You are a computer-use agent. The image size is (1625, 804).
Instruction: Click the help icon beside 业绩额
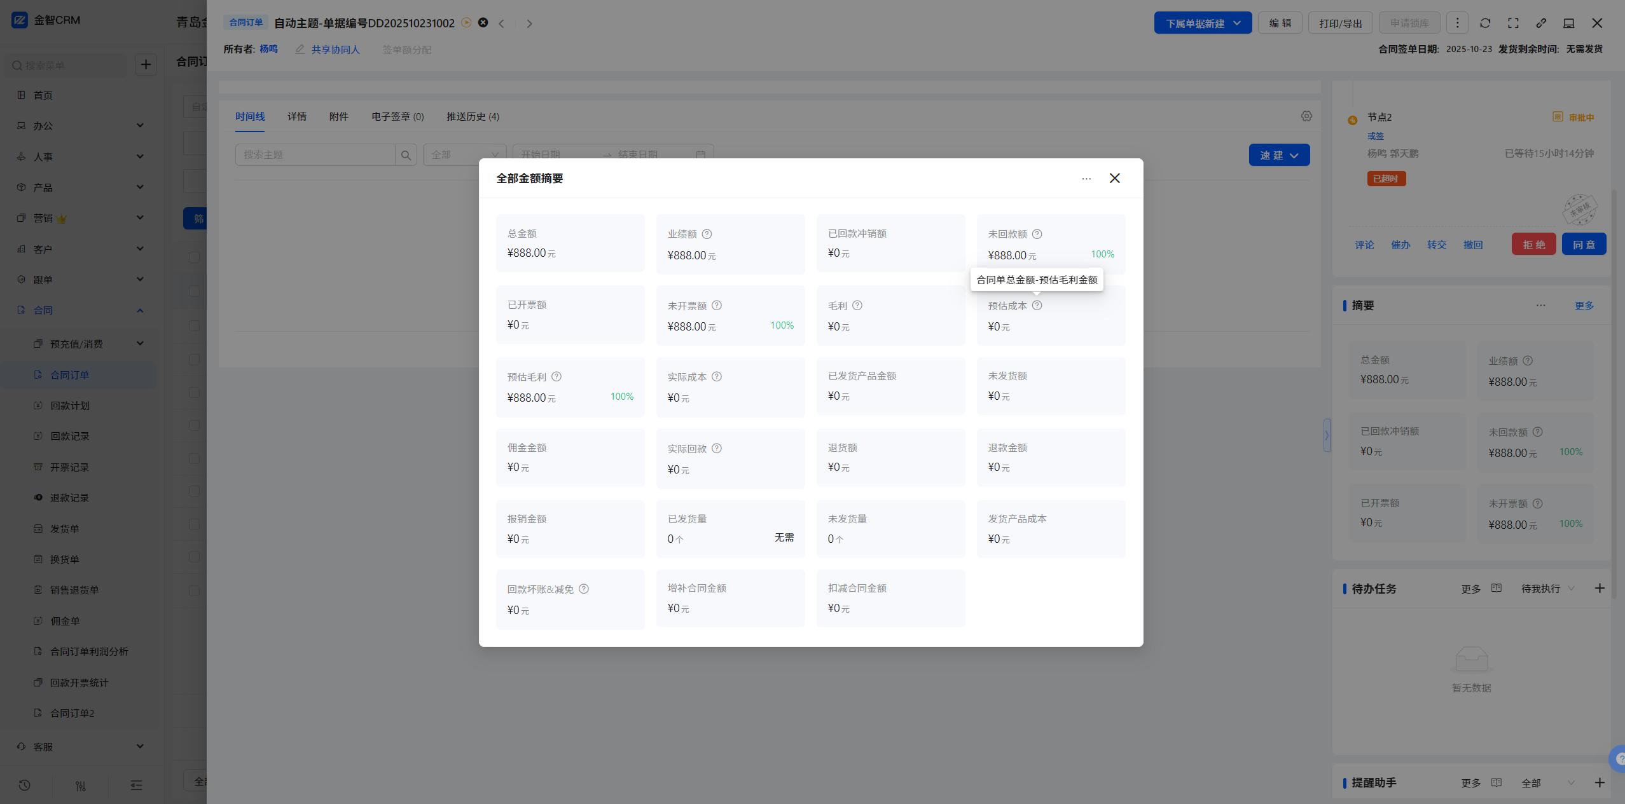coord(707,235)
